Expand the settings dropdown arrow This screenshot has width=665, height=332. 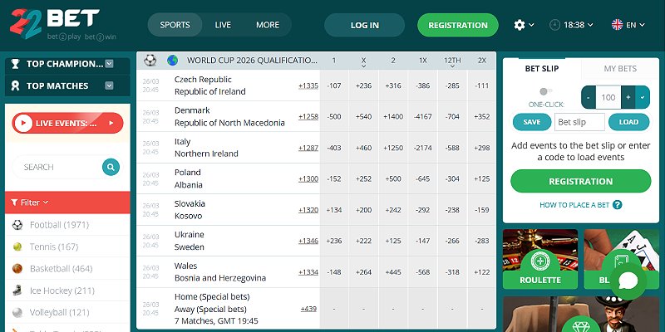pyautogui.click(x=531, y=25)
